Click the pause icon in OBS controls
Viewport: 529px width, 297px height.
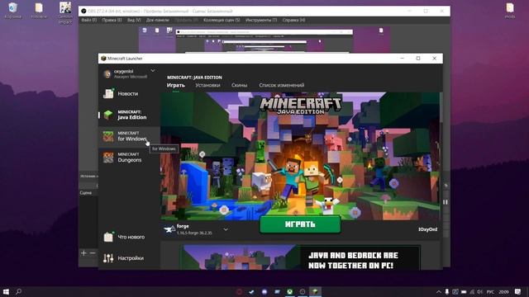[446, 202]
